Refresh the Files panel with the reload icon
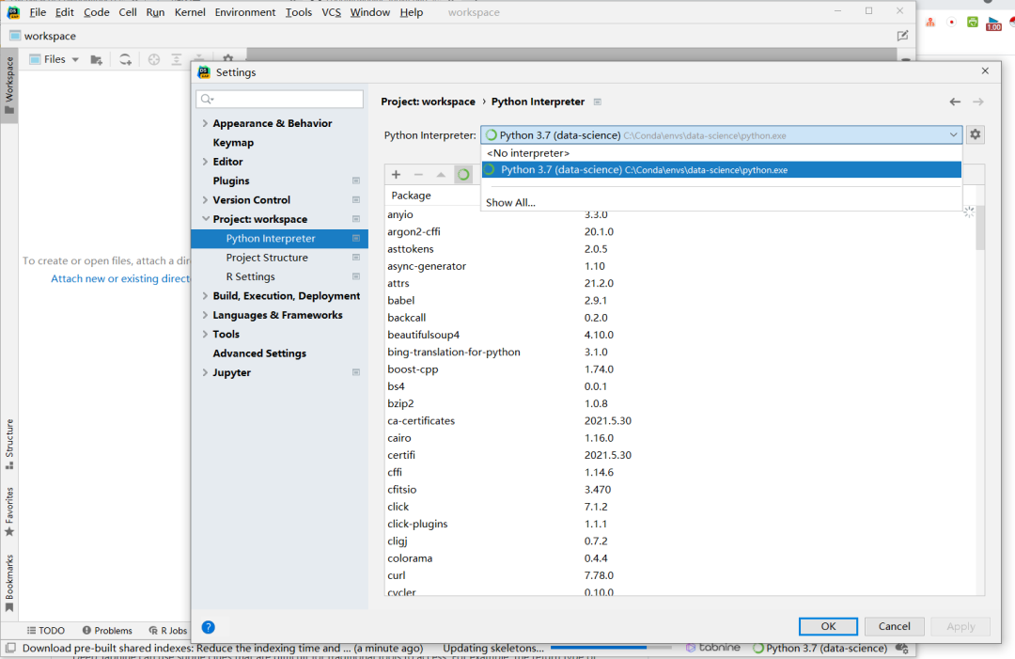1015x659 pixels. click(125, 58)
